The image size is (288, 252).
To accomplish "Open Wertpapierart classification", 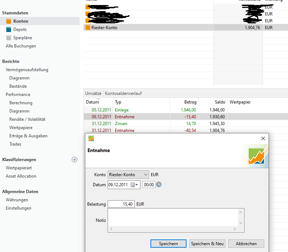I will click(x=19, y=168).
